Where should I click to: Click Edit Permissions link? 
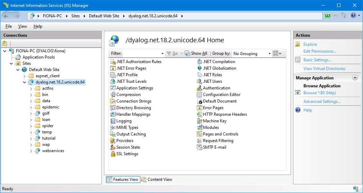point(320,51)
